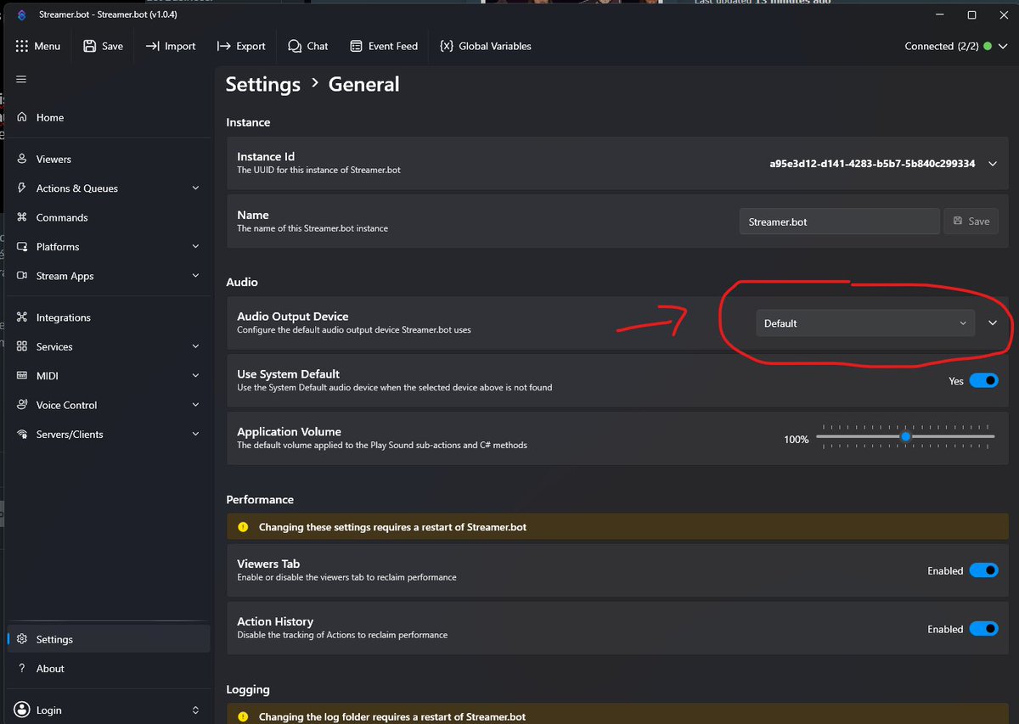The width and height of the screenshot is (1019, 724).
Task: Click the Platforms icon in sidebar
Action: [22, 247]
